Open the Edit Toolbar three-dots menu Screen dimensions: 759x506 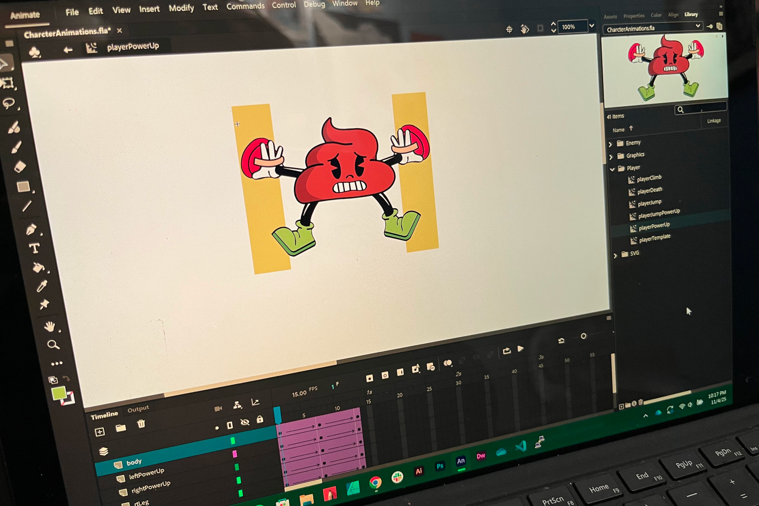tap(57, 363)
